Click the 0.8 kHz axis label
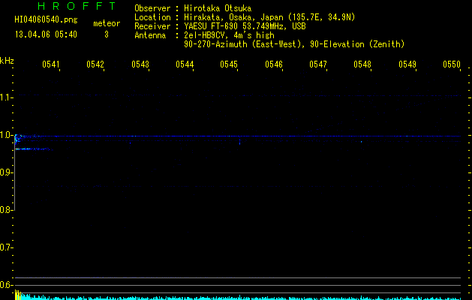 [x=6, y=210]
